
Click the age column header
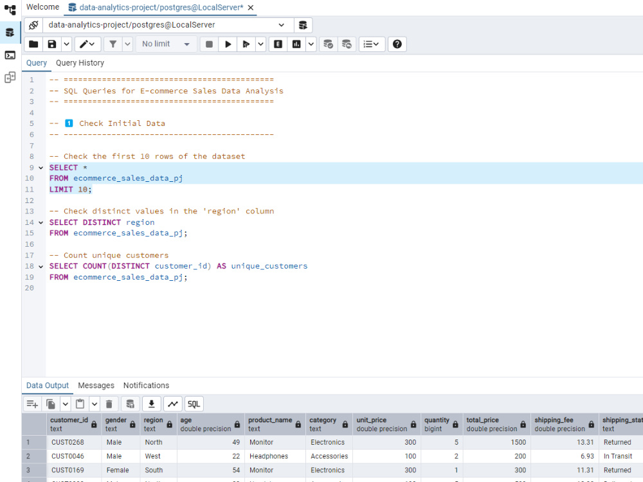coord(210,424)
